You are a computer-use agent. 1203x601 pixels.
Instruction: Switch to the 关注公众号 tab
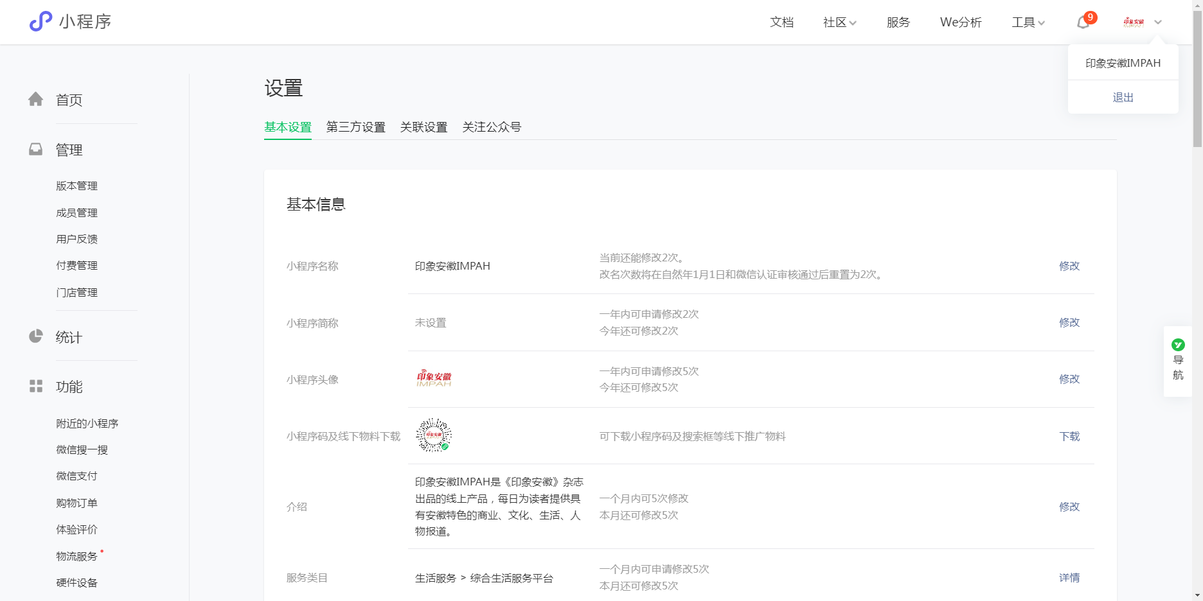(492, 127)
